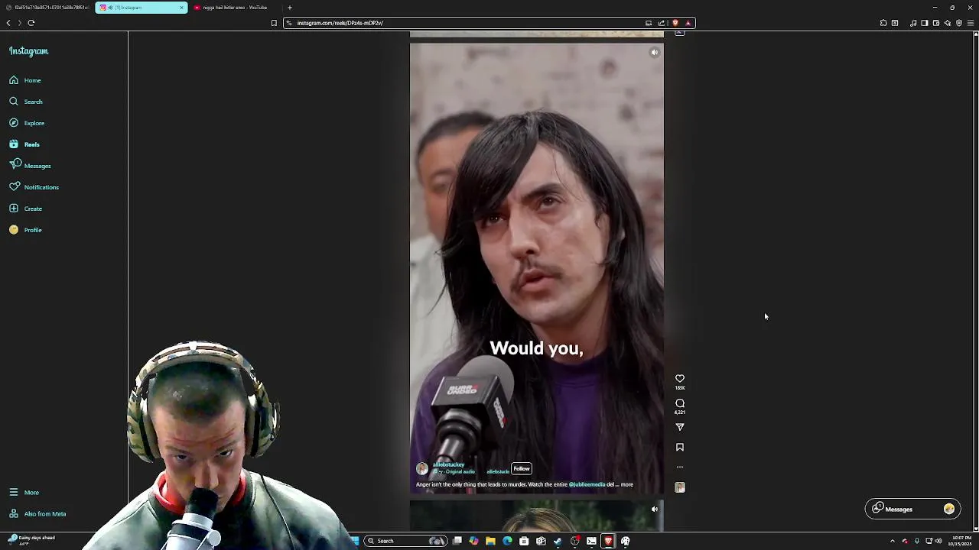Screen dimensions: 979x550
Task: Share the reel with paper plane icon
Action: click(680, 427)
